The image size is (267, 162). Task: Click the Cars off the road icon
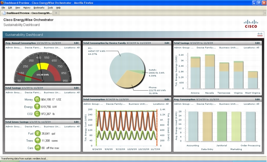tap(38, 148)
